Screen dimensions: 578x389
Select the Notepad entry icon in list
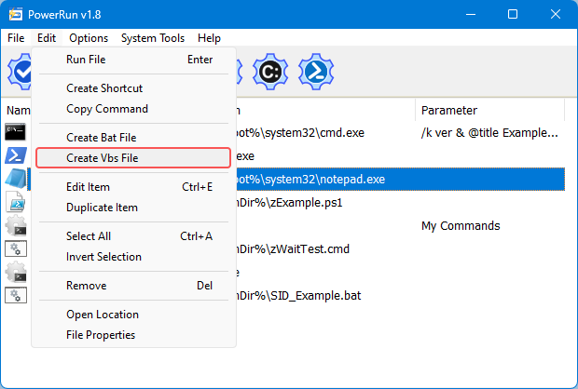pos(16,179)
